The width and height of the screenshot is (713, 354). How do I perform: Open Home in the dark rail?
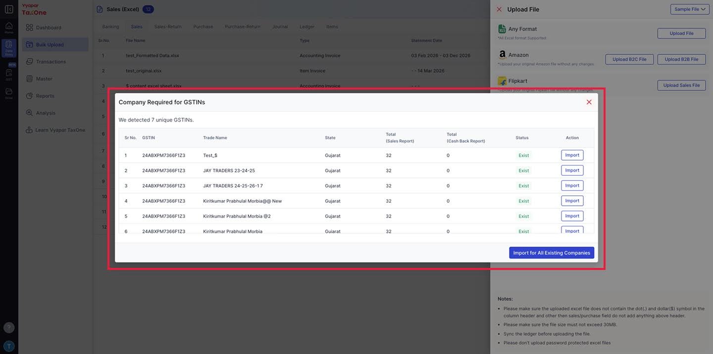coord(9,28)
